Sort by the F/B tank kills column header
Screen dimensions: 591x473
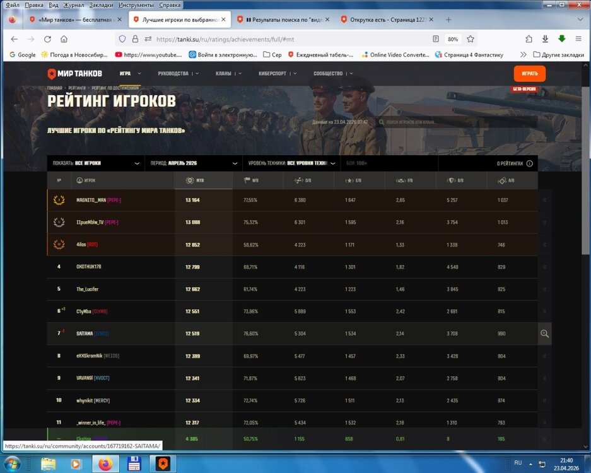pyautogui.click(x=410, y=180)
